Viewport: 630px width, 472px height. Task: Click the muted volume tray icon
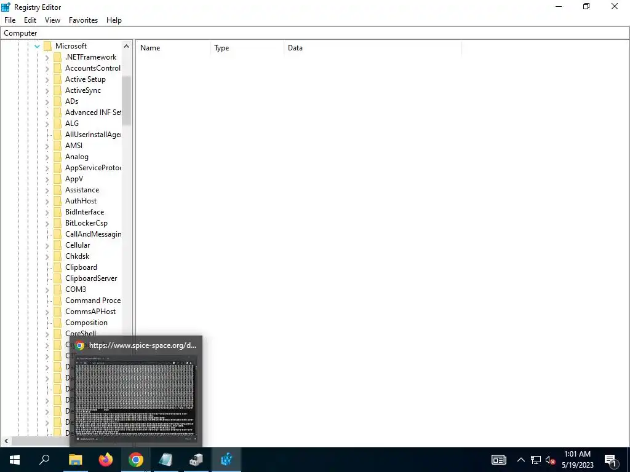coord(550,460)
